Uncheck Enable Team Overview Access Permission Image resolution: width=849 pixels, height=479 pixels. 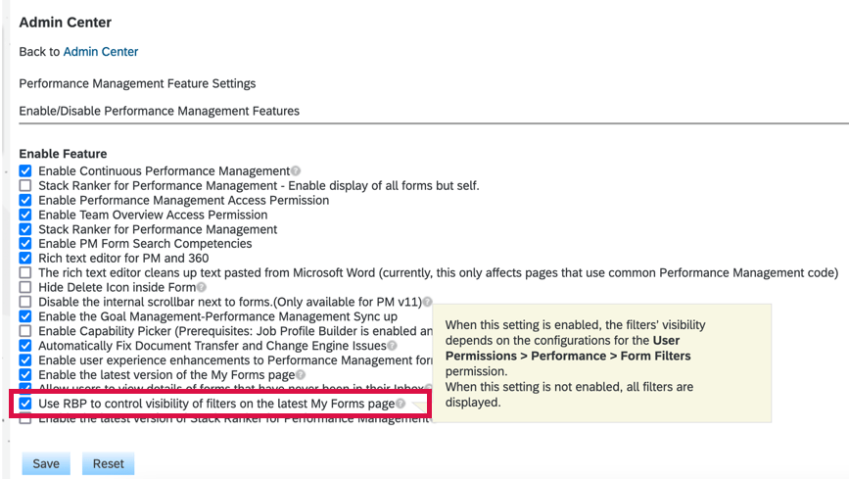(26, 216)
